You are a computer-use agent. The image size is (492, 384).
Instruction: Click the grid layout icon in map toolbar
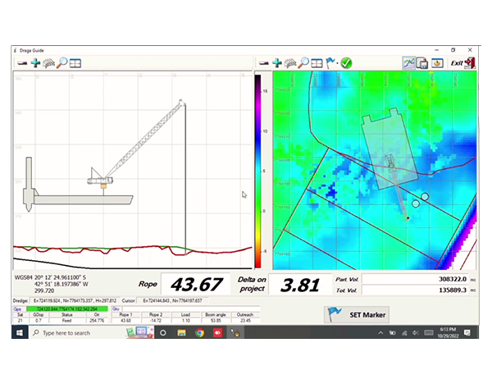click(x=317, y=63)
